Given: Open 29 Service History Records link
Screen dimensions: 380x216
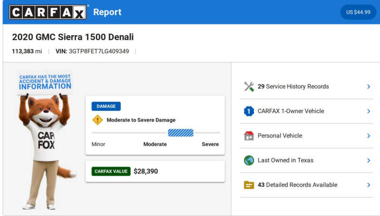Looking at the screenshot, I should pyautogui.click(x=293, y=86).
